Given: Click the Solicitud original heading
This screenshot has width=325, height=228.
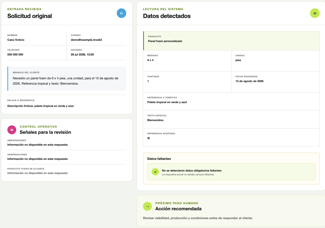Looking at the screenshot, I should (x=29, y=16).
